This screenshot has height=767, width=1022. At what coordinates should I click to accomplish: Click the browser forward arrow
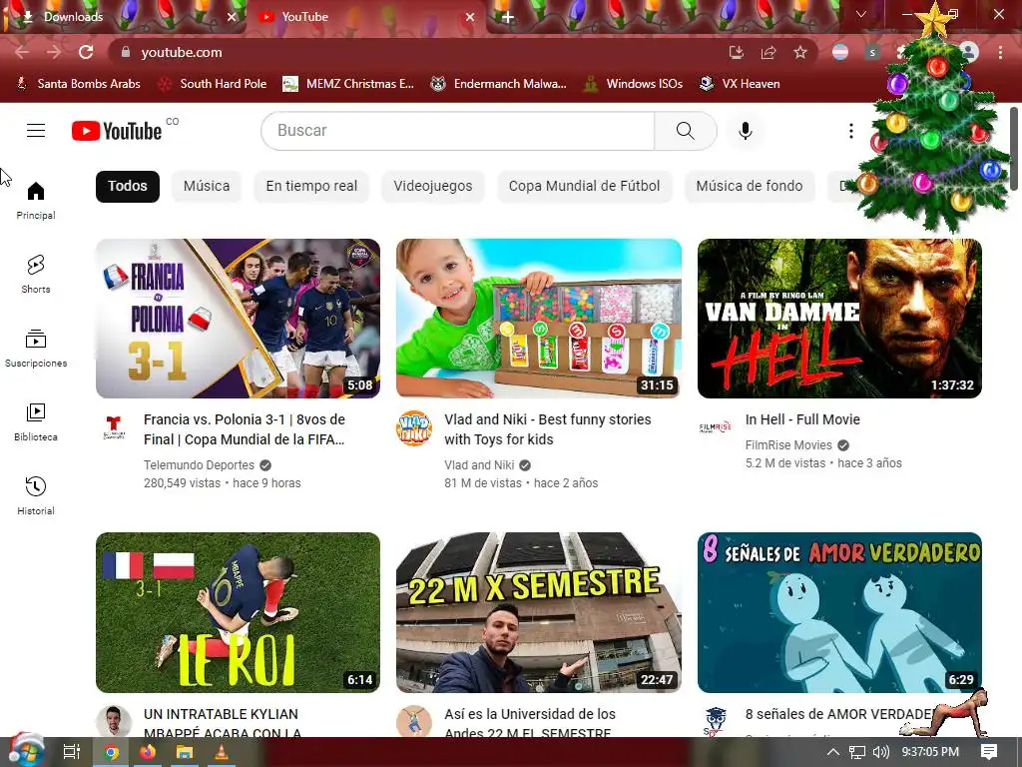coord(54,52)
